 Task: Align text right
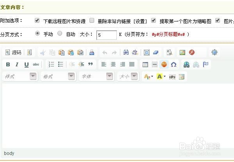pos(123,64)
